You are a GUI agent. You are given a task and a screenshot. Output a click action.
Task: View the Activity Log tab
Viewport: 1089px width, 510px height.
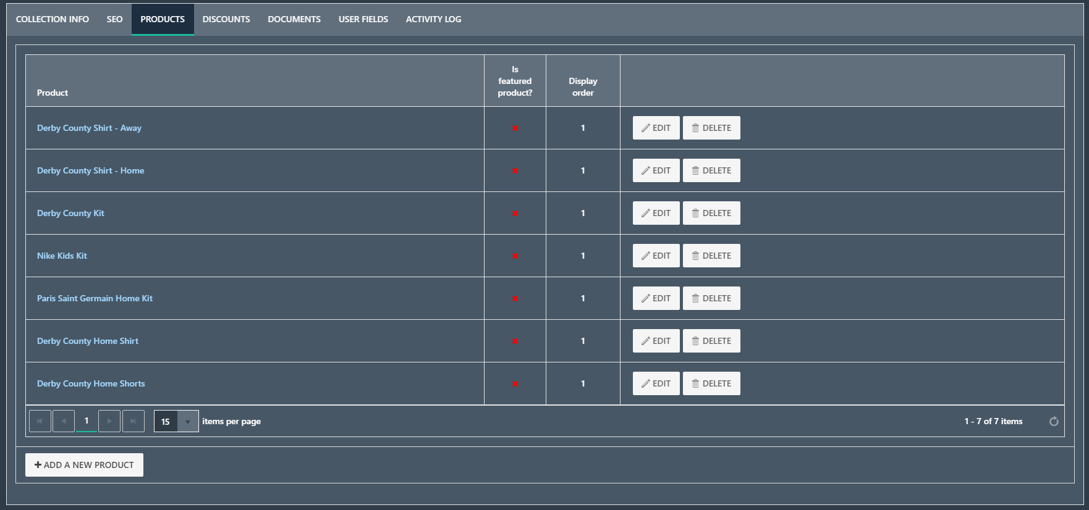tap(433, 19)
